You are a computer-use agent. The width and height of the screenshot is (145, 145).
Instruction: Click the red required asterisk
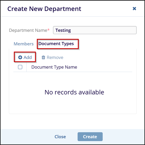[48, 30]
